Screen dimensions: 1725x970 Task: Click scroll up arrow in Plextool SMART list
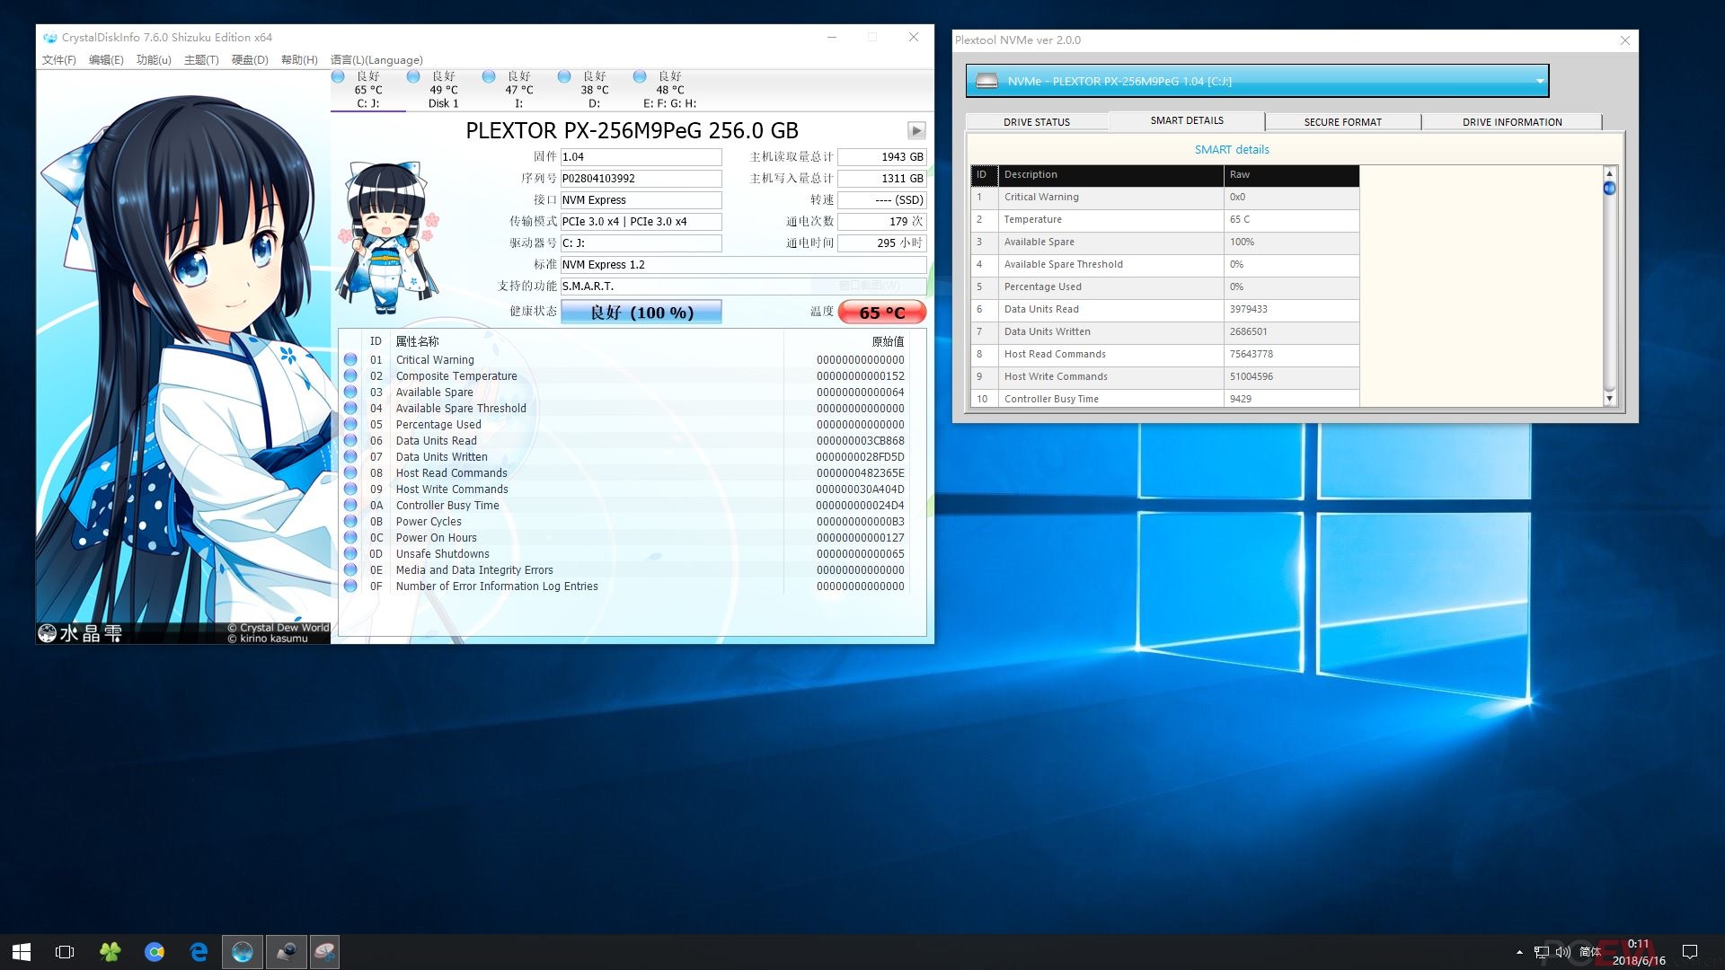point(1609,172)
